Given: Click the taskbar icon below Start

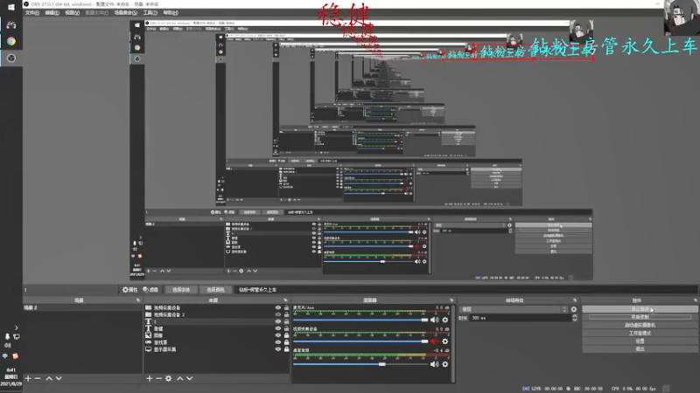Looking at the screenshot, I should click(x=11, y=25).
